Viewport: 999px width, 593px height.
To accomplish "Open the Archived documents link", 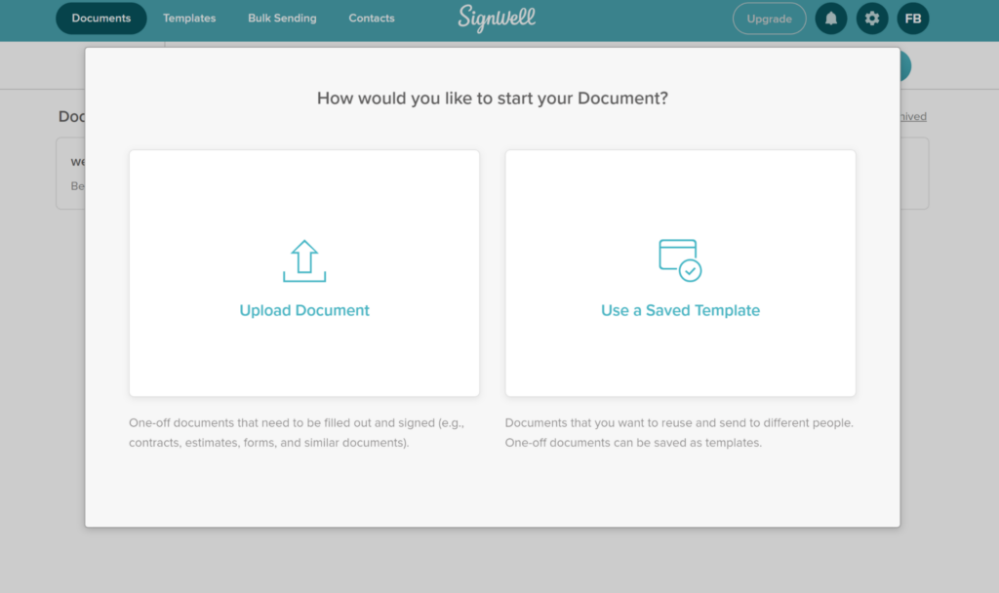I will click(x=908, y=116).
